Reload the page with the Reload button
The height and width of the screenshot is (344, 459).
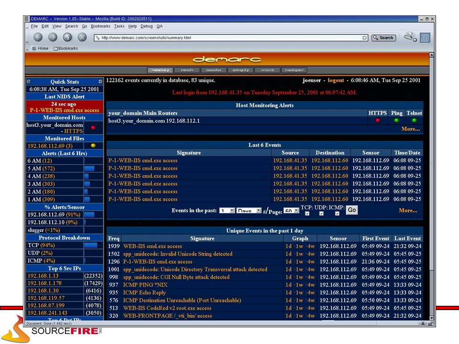pyautogui.click(x=67, y=37)
